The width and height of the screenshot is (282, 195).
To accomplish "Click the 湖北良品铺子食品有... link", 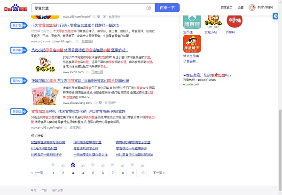I will pos(191,59).
